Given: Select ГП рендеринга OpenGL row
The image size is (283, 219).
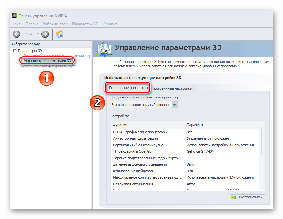Looking at the screenshot, I should click(185, 151).
